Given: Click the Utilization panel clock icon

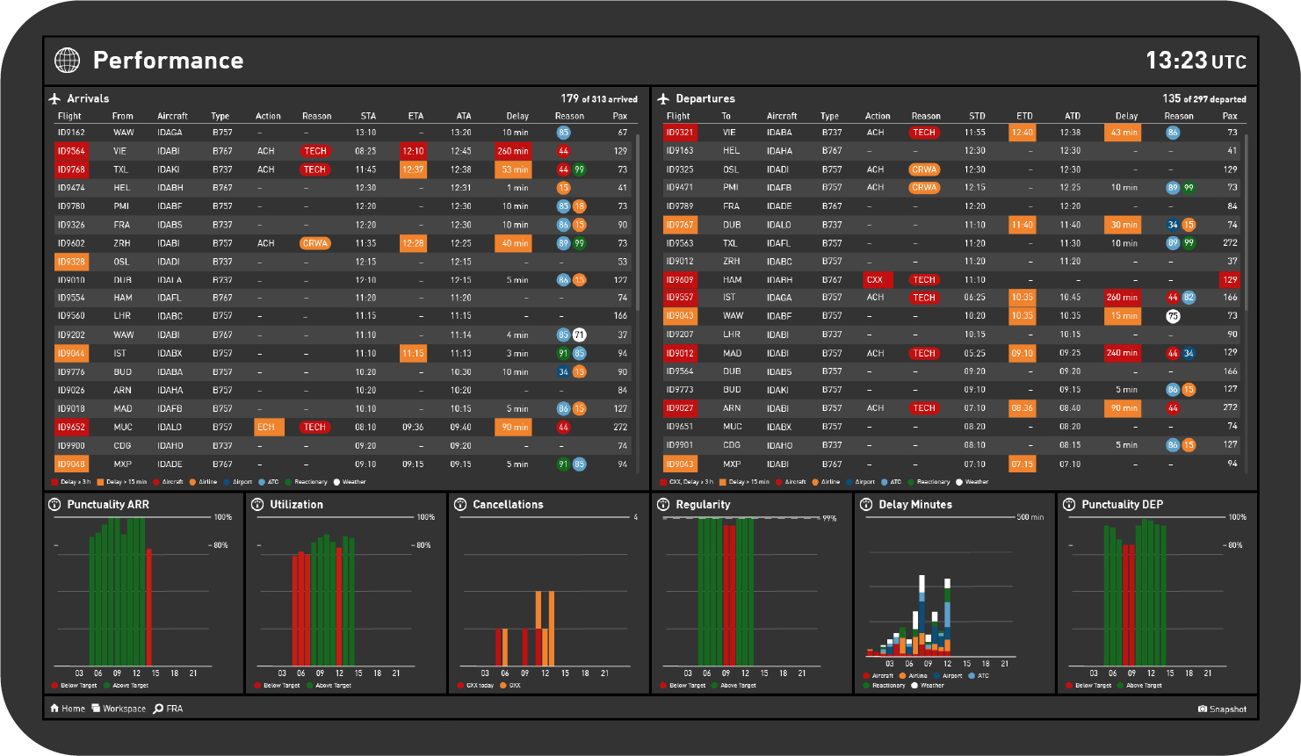Looking at the screenshot, I should [257, 505].
